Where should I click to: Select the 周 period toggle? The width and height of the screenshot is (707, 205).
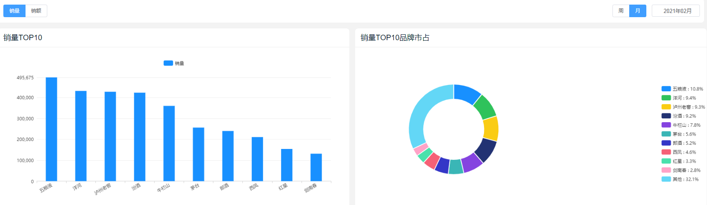pyautogui.click(x=621, y=11)
